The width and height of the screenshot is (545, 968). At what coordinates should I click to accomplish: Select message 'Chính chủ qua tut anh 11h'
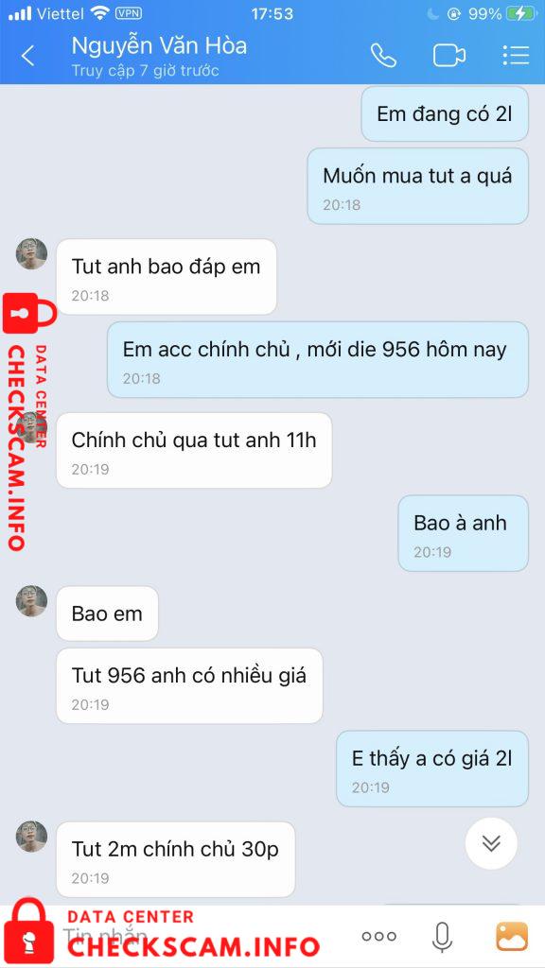tap(194, 451)
